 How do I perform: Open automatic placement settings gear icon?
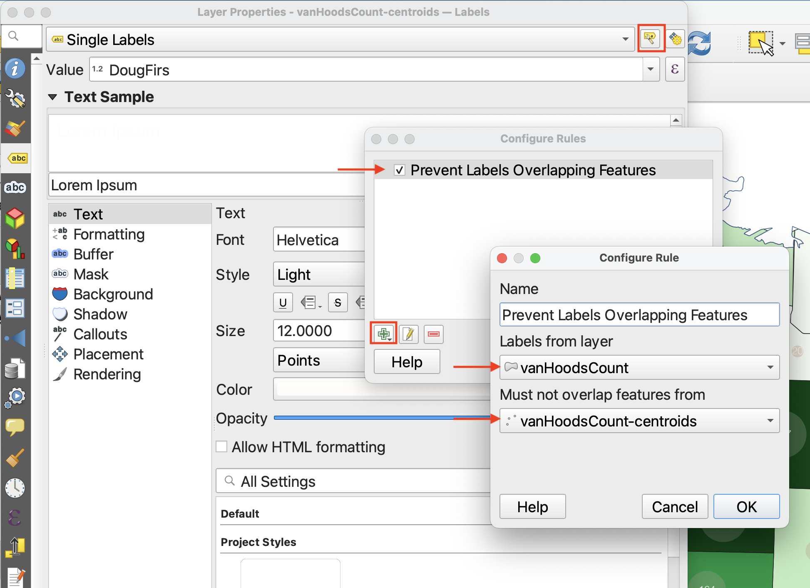click(x=675, y=39)
